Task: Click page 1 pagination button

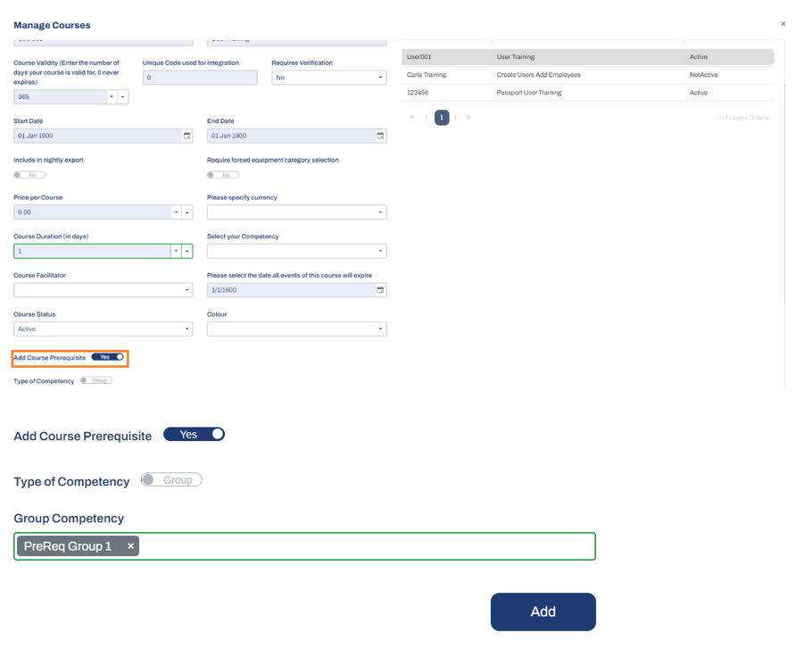Action: tap(442, 118)
